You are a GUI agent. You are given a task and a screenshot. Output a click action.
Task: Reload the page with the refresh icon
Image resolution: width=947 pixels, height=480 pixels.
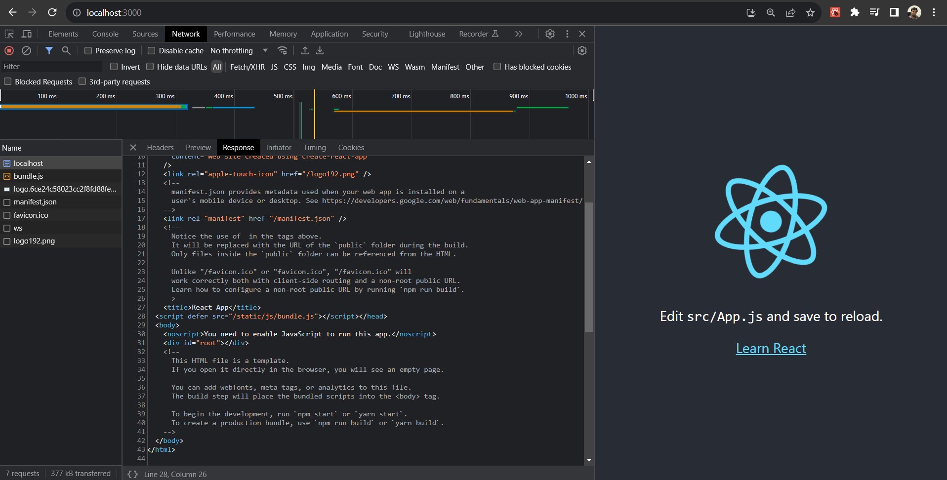pos(52,12)
